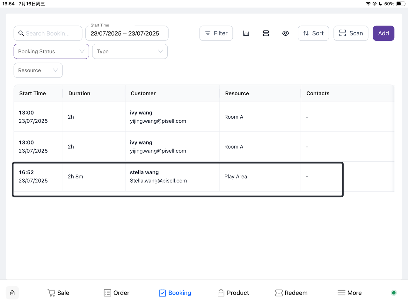Click the magnifier icon in search box

tap(21, 33)
